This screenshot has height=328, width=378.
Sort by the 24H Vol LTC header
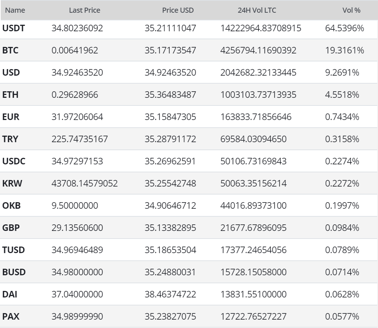point(257,10)
